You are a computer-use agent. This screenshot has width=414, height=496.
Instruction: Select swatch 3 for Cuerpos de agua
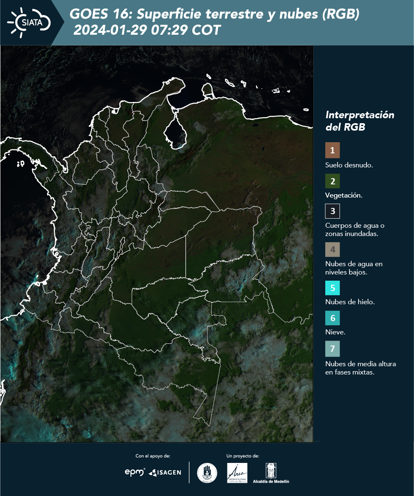tap(332, 211)
